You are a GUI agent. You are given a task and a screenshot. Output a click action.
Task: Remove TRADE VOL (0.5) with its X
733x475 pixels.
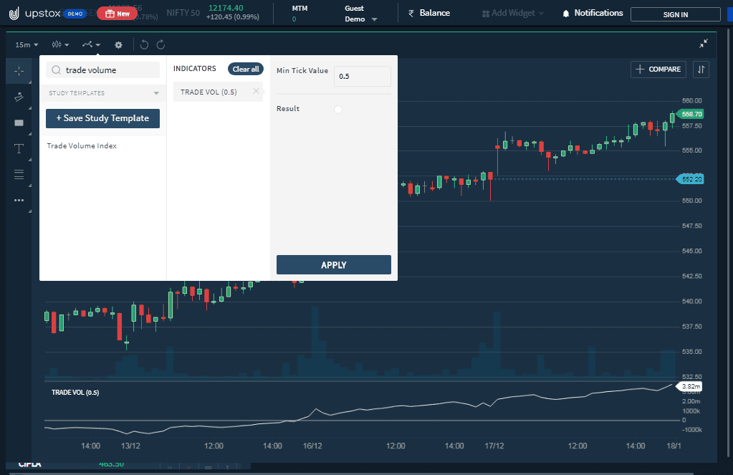click(256, 91)
